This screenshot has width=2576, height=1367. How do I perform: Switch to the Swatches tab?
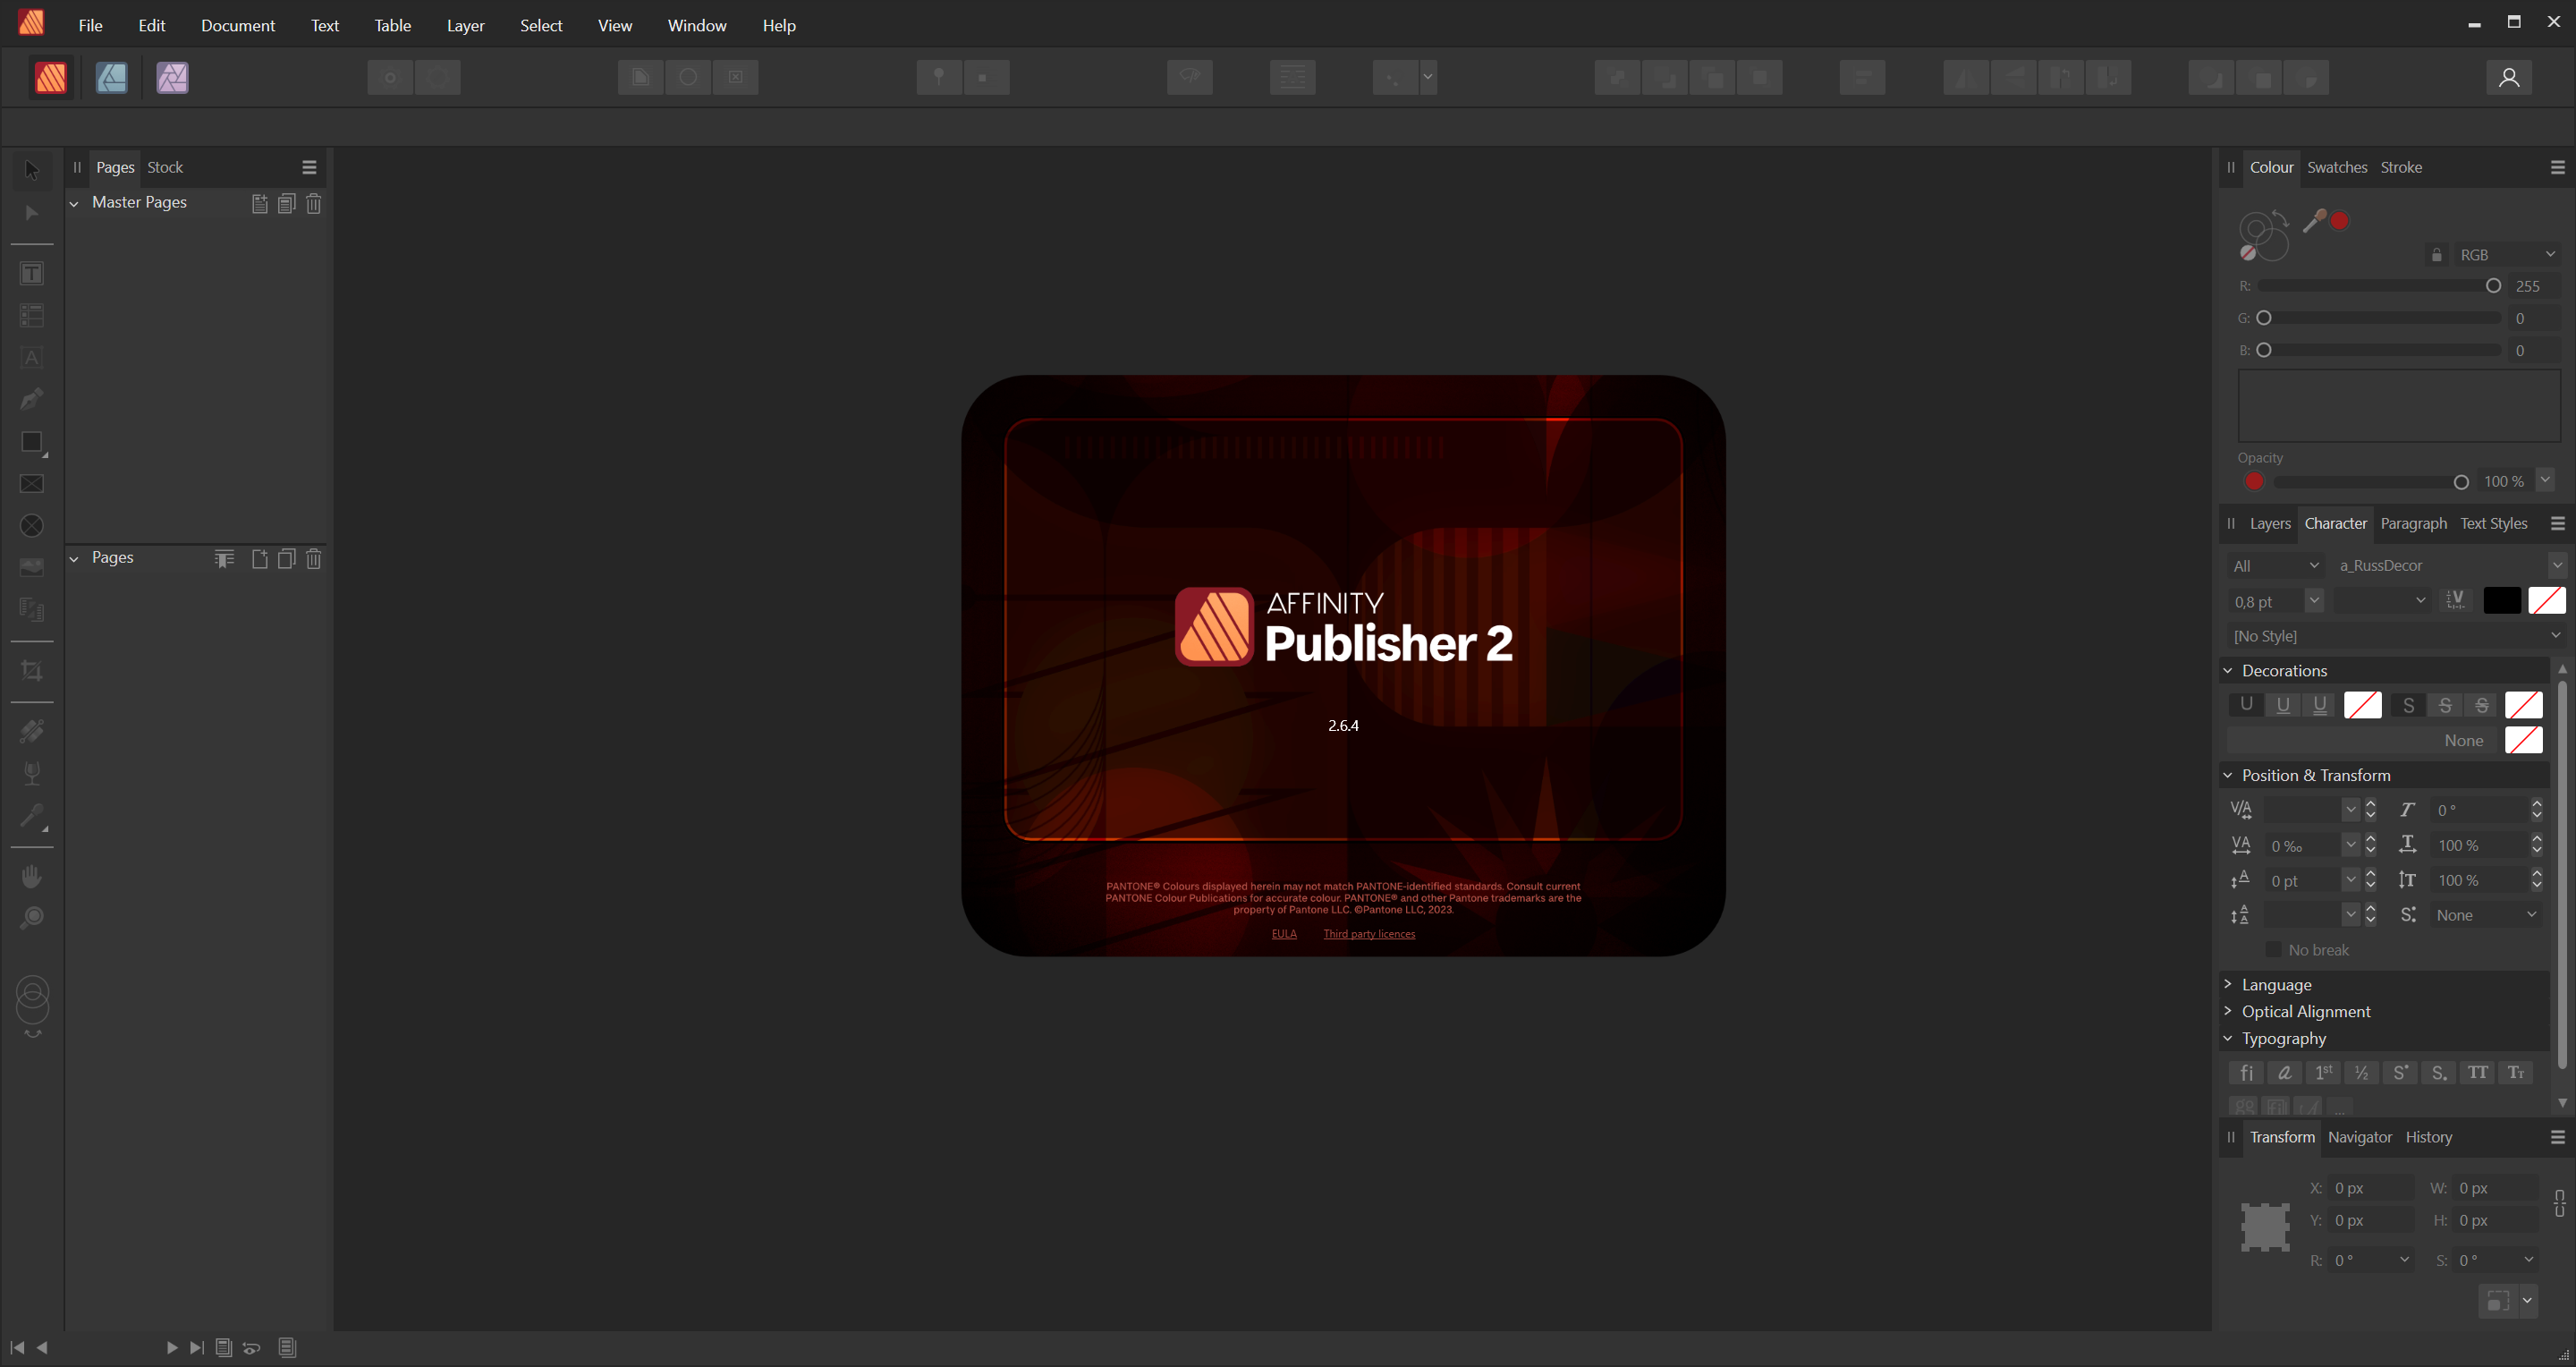pyautogui.click(x=2336, y=167)
